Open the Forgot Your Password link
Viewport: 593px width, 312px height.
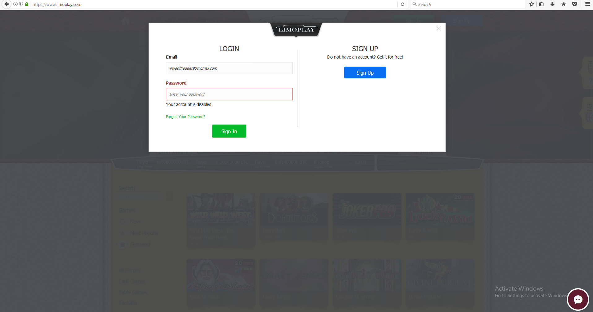click(185, 117)
